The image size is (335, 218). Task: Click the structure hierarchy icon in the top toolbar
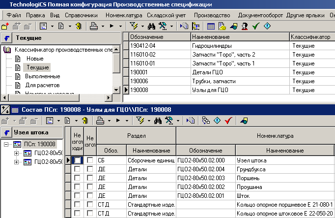(x=195, y=26)
